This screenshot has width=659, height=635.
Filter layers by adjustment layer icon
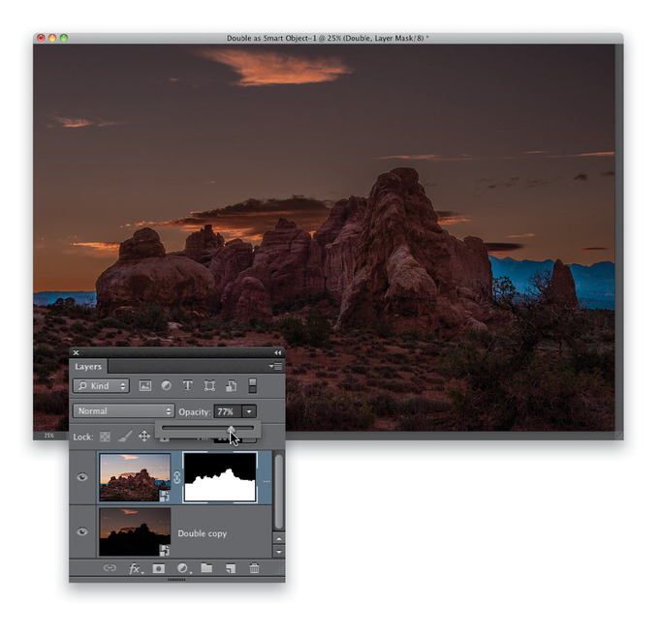(x=167, y=385)
